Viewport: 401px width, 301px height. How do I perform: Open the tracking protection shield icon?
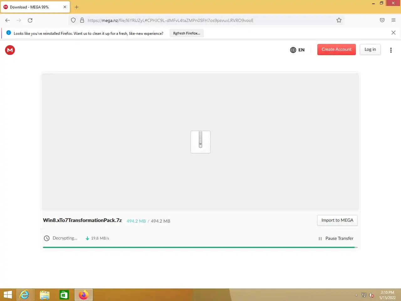point(73,20)
